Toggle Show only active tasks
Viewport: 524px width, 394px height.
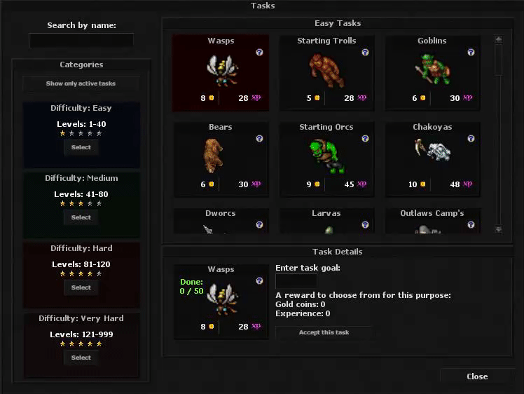coord(81,83)
